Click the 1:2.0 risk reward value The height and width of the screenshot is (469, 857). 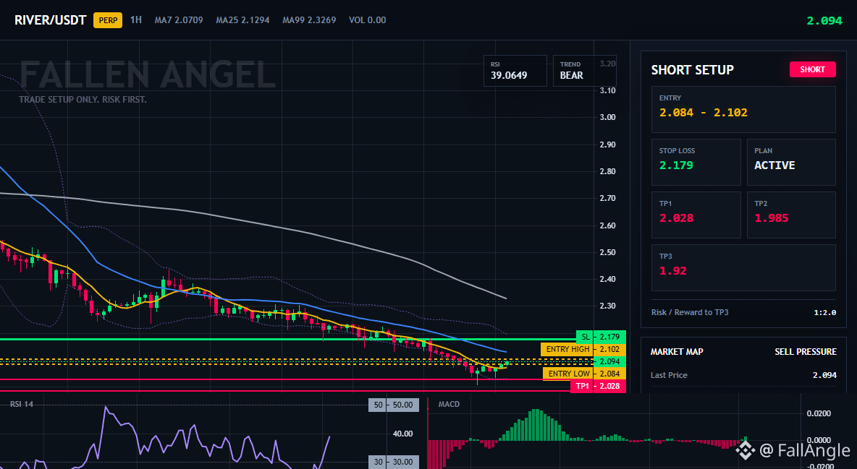(824, 313)
